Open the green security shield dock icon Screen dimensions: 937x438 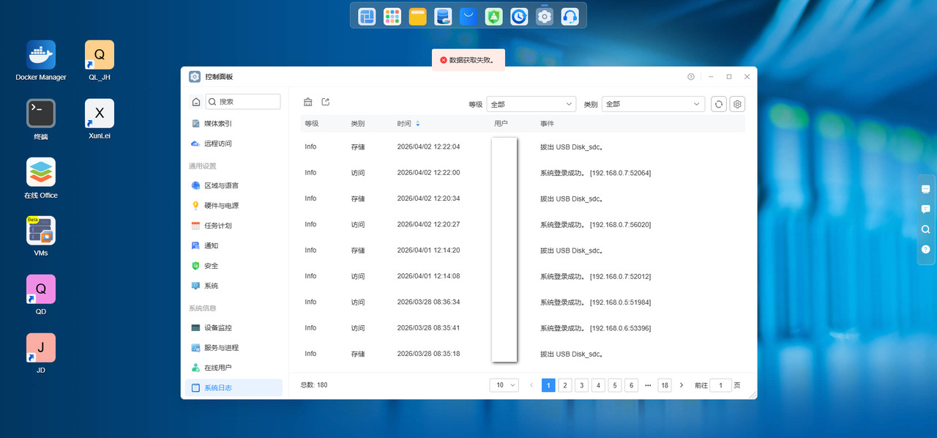click(494, 16)
